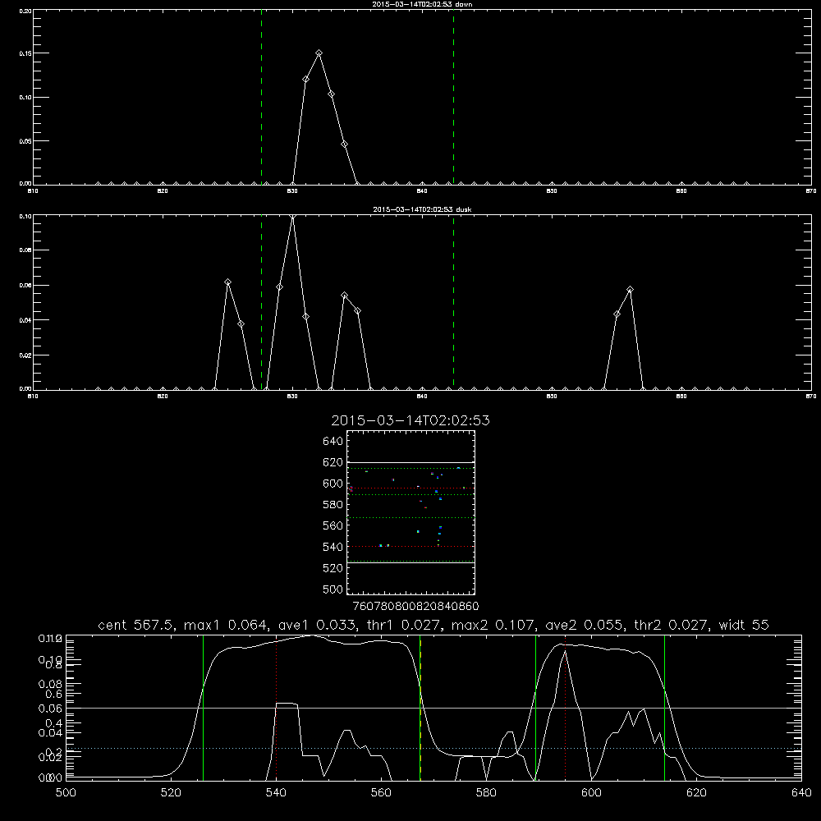The image size is (821, 821).
Task: Select the 'thr1 0.027' value in the stats line
Action: tap(406, 625)
